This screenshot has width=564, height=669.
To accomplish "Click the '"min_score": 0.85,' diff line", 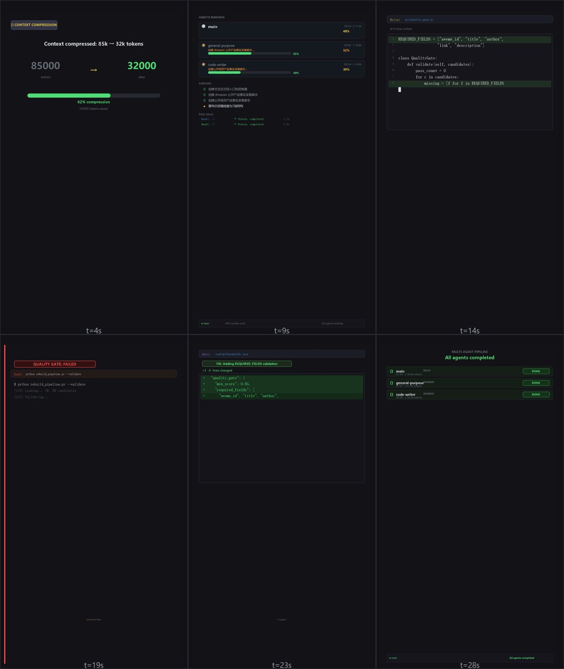I will (281, 384).
